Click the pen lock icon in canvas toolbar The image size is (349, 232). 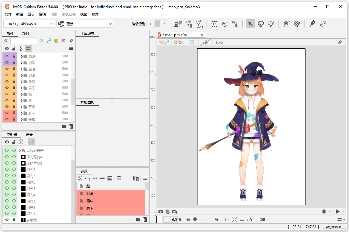pyautogui.click(x=340, y=42)
